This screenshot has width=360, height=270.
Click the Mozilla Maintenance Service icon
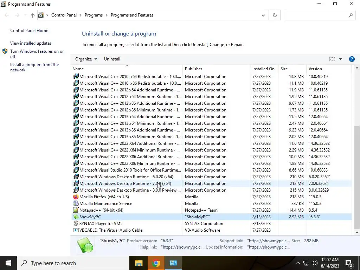(x=76, y=204)
